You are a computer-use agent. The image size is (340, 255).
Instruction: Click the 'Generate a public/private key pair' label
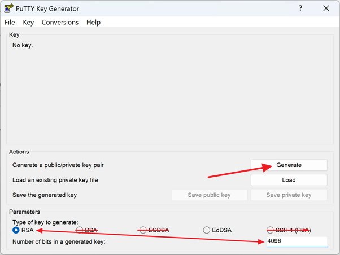[x=58, y=165]
